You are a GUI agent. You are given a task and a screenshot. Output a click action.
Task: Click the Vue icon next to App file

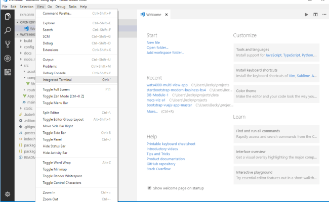point(25,96)
